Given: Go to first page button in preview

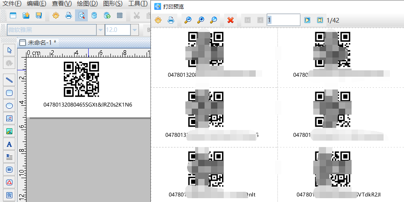Looking at the screenshot, I should pyautogui.click(x=247, y=20).
